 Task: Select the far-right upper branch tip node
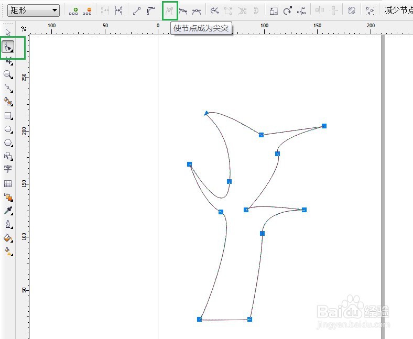pyautogui.click(x=324, y=126)
